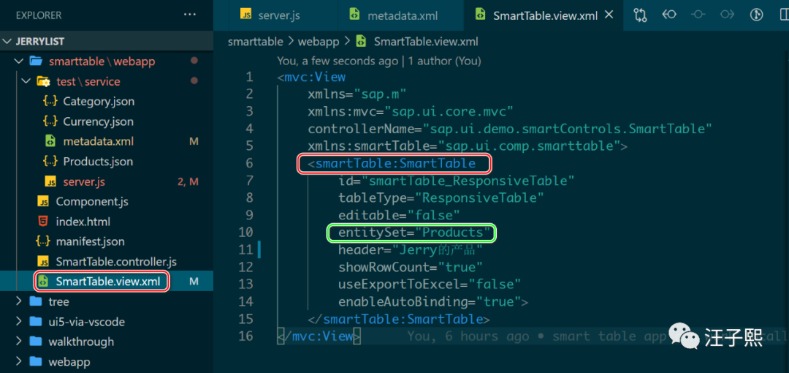789x373 pixels.
Task: Click the dimmed commit dot icon
Action: [698, 15]
